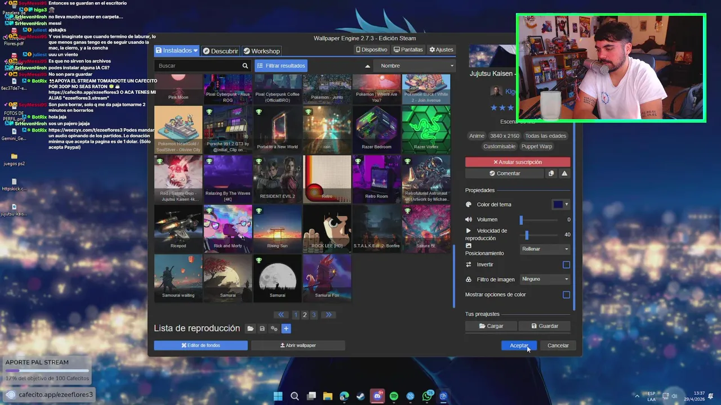Click the Anime tag
Image resolution: width=721 pixels, height=405 pixels.
(x=477, y=136)
